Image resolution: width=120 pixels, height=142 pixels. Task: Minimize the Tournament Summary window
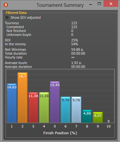91,5
